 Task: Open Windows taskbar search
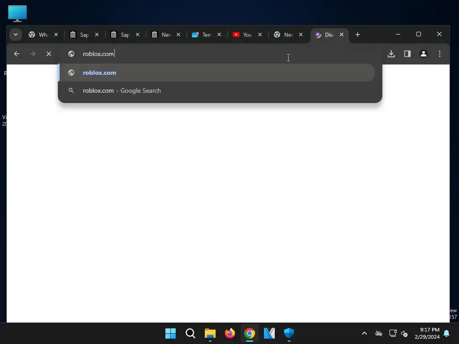(x=190, y=333)
